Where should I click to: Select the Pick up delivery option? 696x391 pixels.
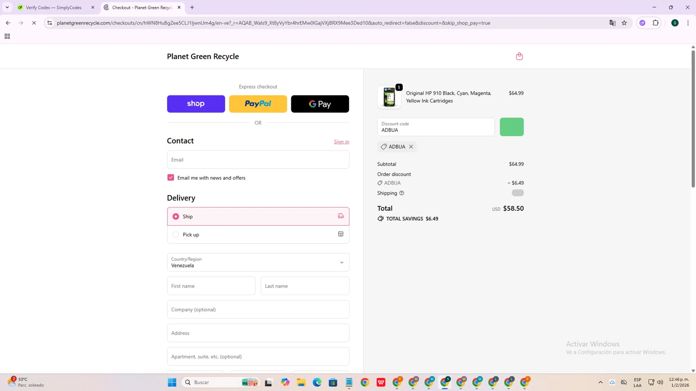[258, 234]
